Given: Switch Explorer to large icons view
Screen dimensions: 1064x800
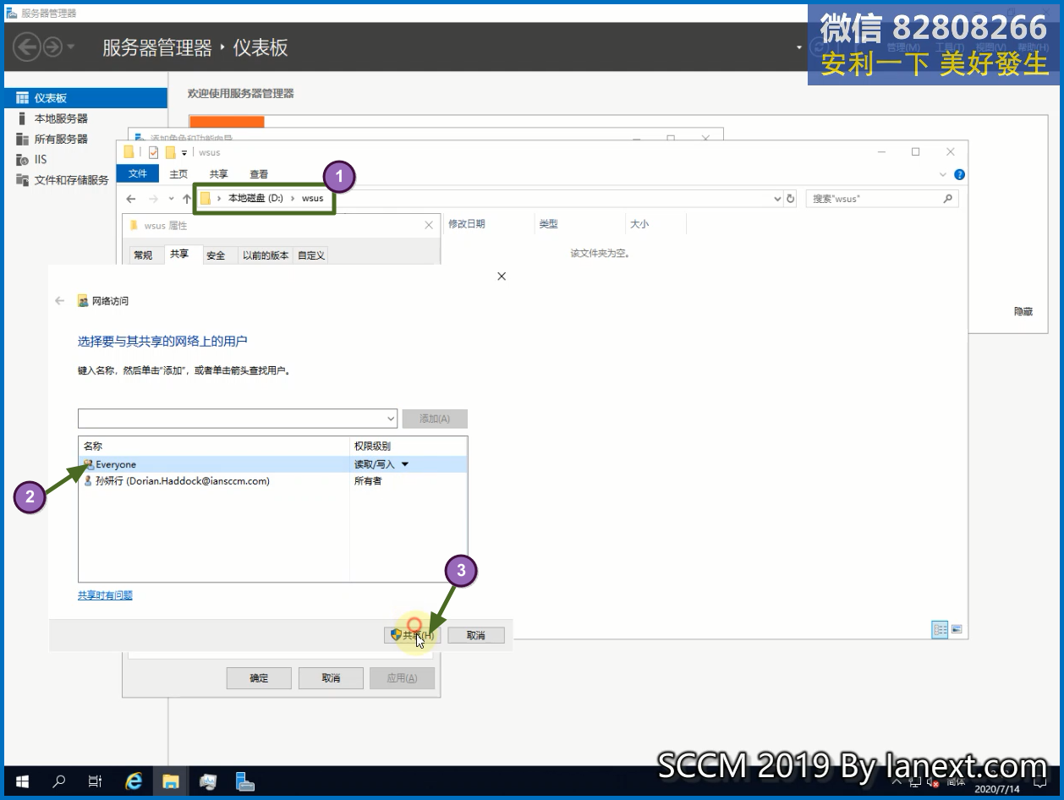Looking at the screenshot, I should tap(957, 629).
